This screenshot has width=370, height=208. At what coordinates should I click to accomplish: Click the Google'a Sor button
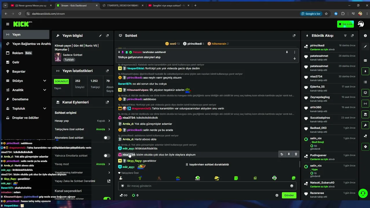click(311, 14)
